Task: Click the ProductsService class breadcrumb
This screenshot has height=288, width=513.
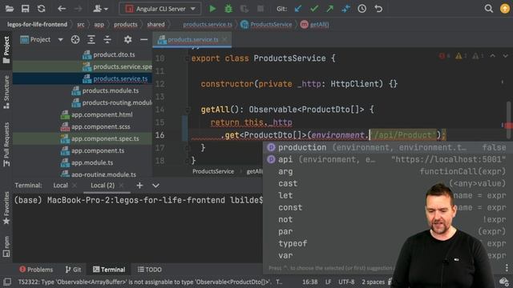Action: coord(266,25)
